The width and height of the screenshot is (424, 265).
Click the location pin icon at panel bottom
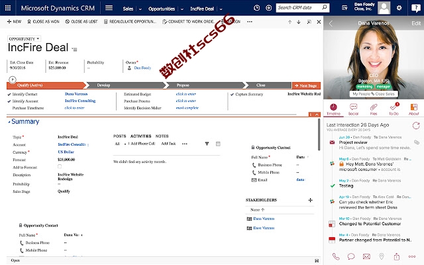tap(382, 256)
